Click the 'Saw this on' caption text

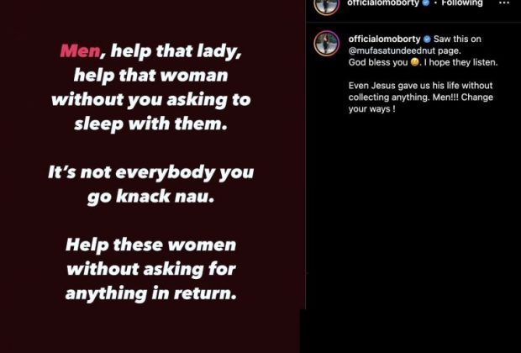[x=457, y=40]
